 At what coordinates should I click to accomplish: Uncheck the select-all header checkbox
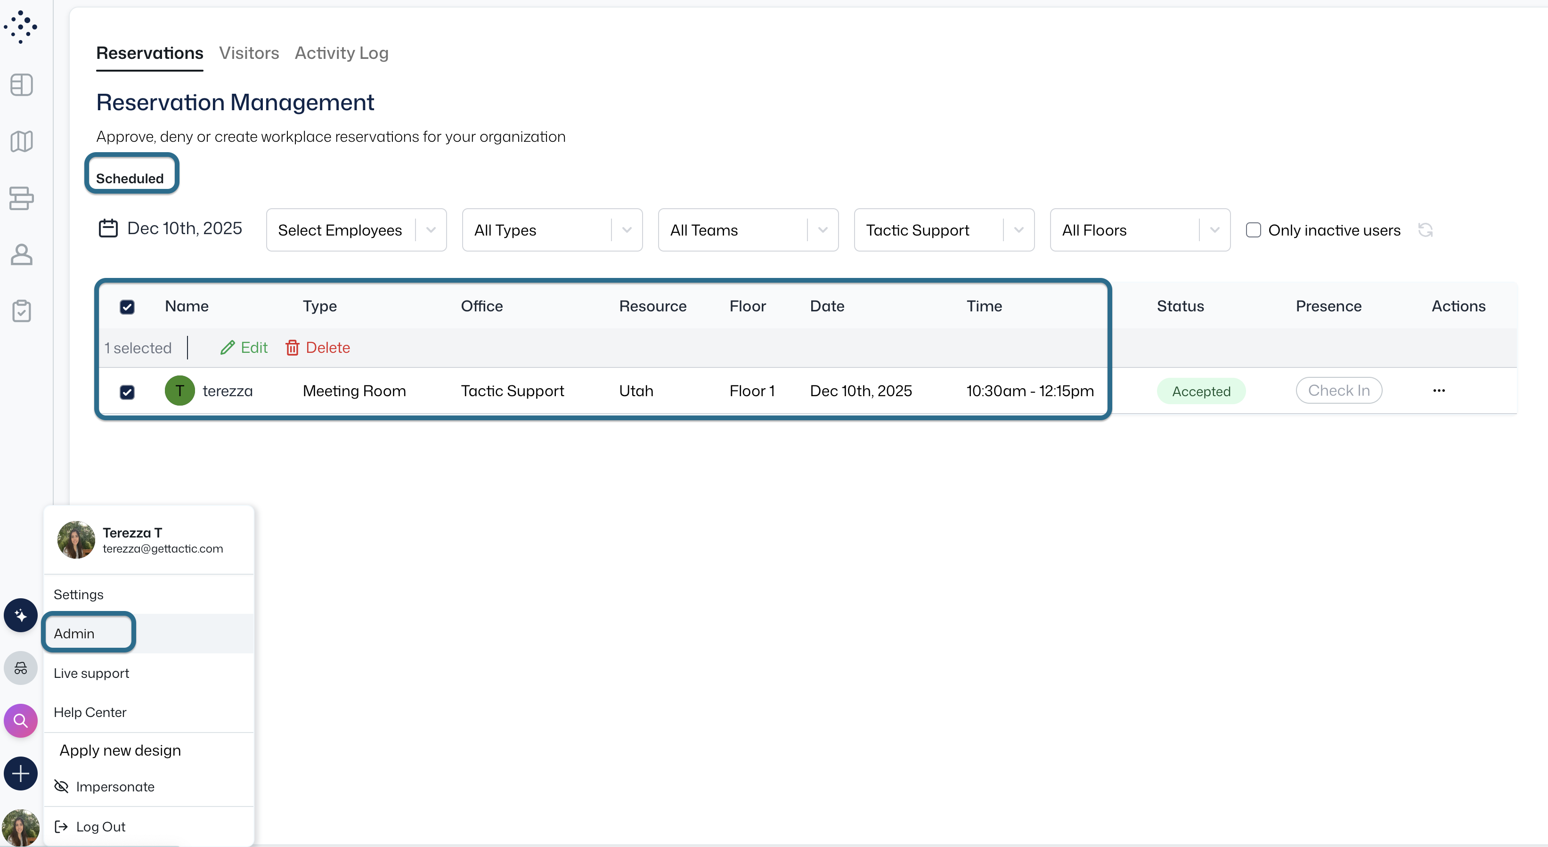pos(127,307)
